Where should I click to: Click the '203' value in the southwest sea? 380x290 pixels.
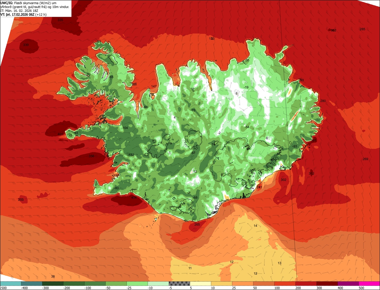[21, 200]
